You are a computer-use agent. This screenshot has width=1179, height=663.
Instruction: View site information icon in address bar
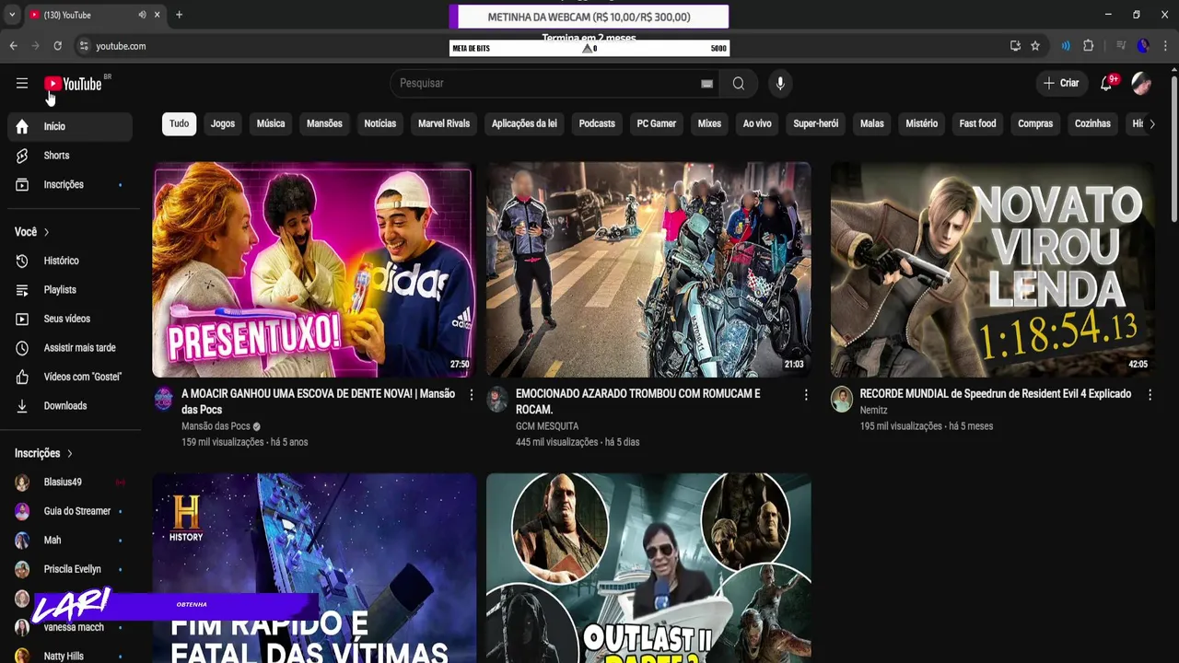point(84,46)
